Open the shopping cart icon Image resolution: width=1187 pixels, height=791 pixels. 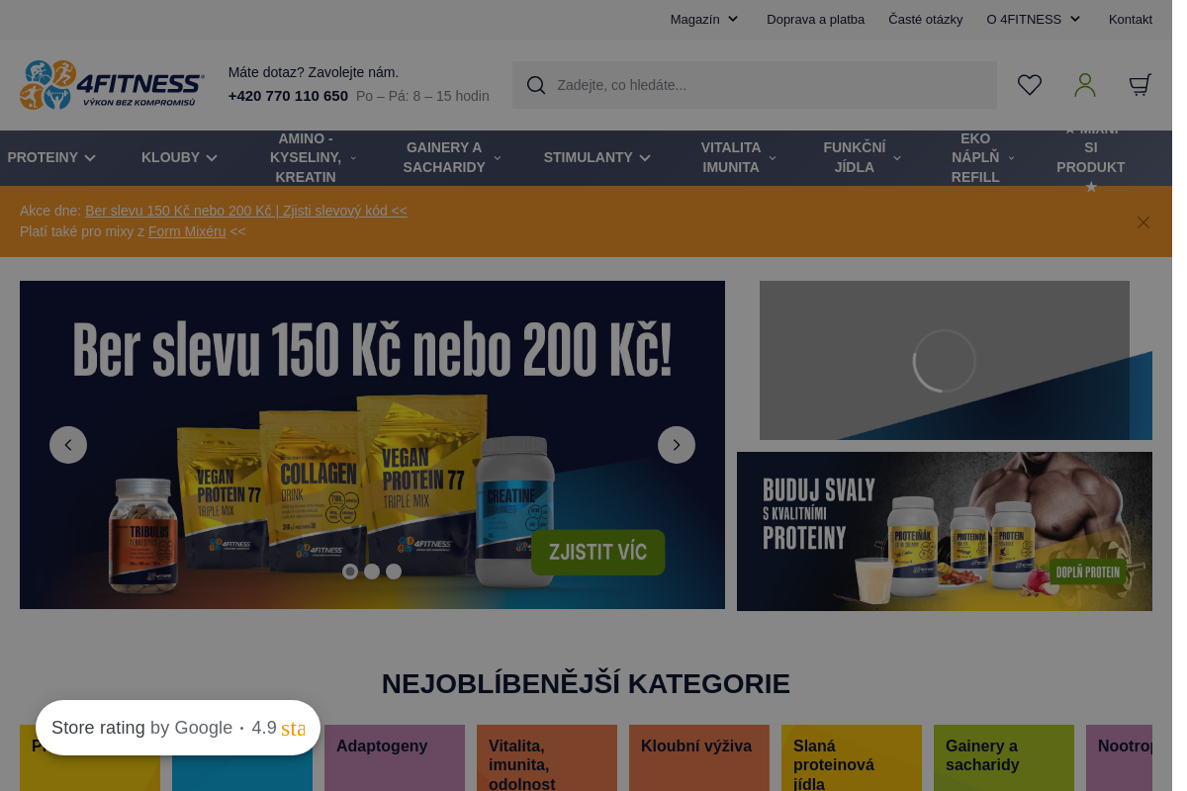pos(1141,85)
